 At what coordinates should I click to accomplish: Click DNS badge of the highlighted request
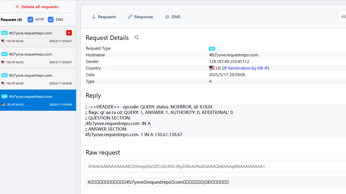(x=4, y=96)
